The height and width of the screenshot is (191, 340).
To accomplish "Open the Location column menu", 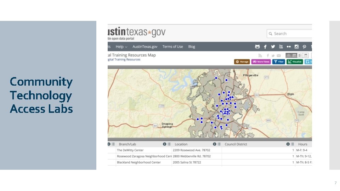I will [x=219, y=144].
